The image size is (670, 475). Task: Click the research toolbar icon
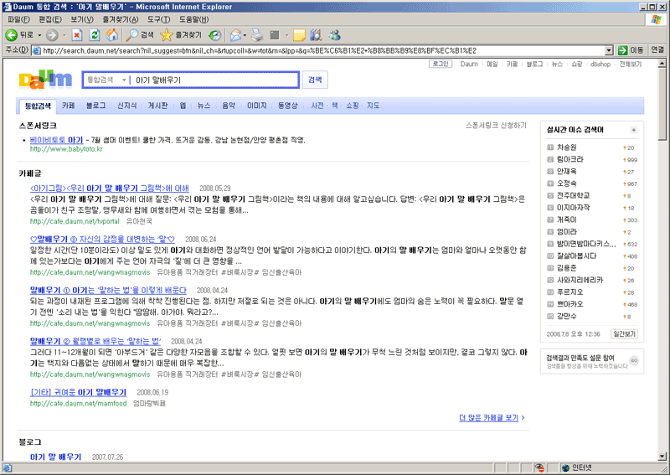[317, 35]
